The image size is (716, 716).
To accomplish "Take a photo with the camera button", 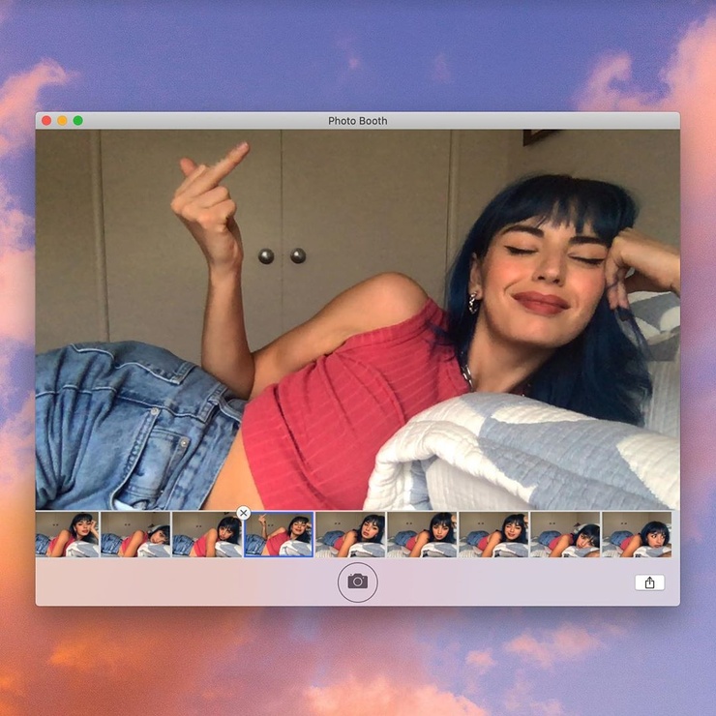I will coord(358,582).
